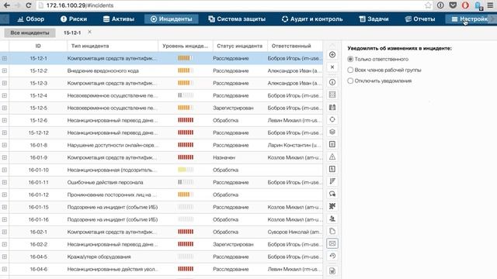Expand row 16-02-1

pyautogui.click(x=5, y=232)
